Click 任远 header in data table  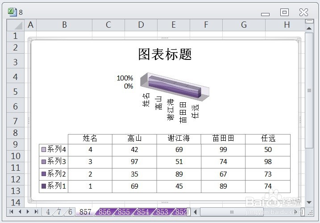(268, 139)
